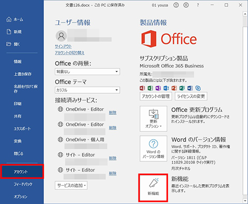
Task: Click globe icon beside OneDrive - 個人用
Action: pos(60,139)
